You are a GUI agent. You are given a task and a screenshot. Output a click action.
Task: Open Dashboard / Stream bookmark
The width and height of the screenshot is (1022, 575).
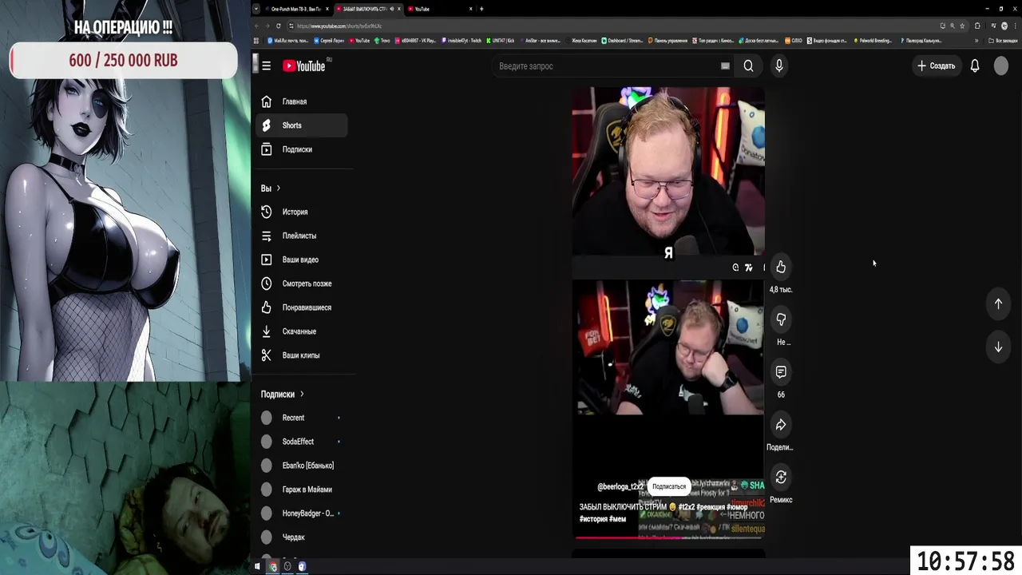622,41
